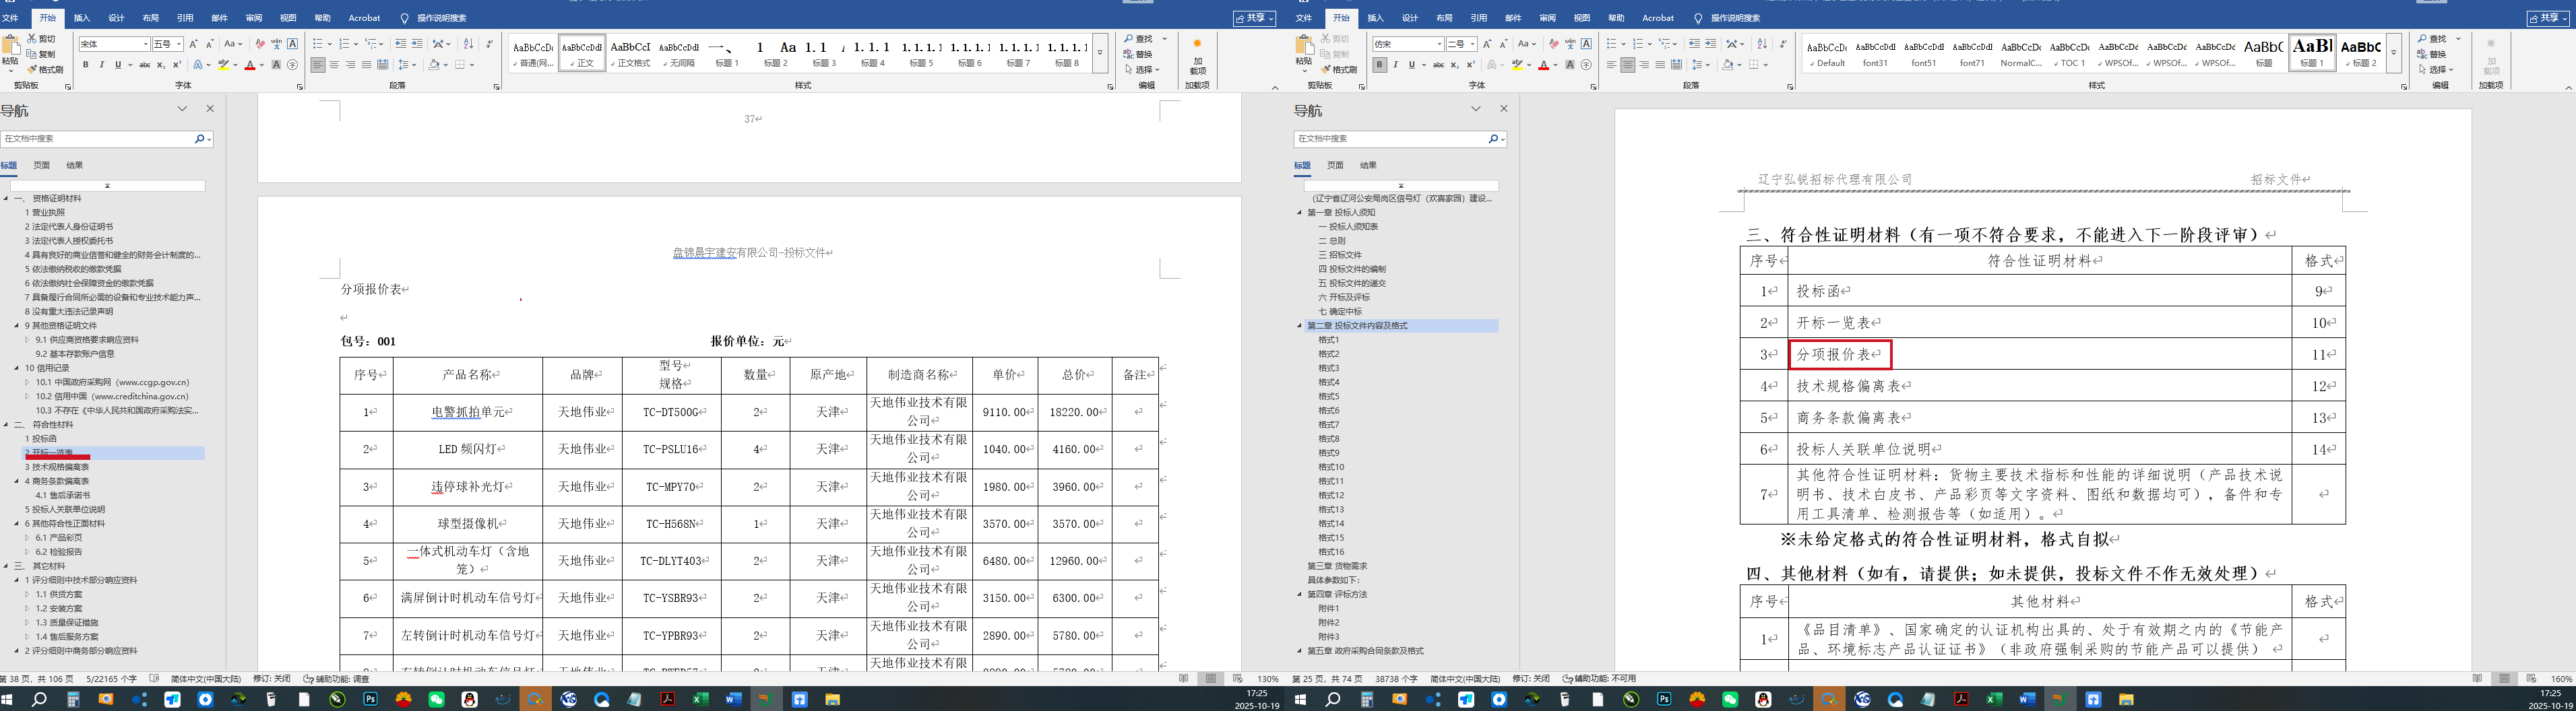The image size is (2576, 711).
Task: Apply justify alignment in the right window
Action: pos(1660,65)
